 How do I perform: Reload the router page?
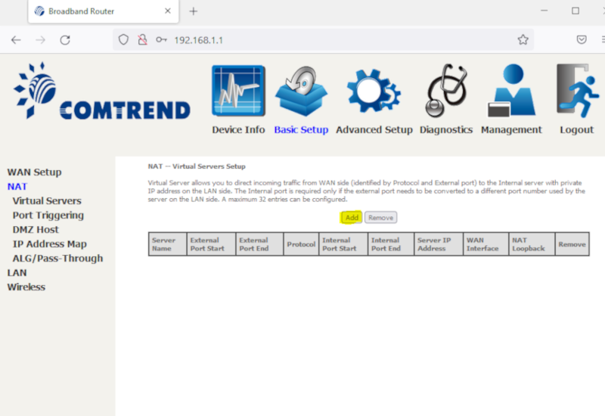tap(65, 40)
